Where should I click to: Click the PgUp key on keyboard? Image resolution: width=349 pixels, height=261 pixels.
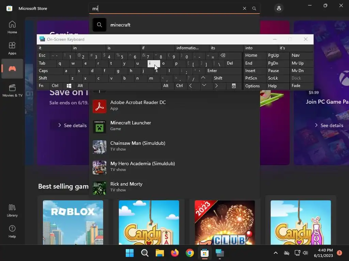[277, 55]
